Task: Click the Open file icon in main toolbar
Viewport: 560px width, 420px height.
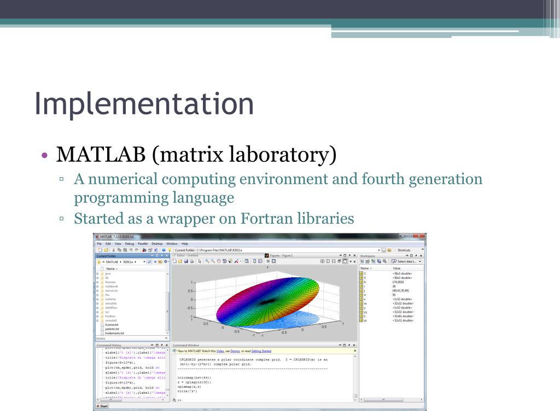Action: pos(106,250)
